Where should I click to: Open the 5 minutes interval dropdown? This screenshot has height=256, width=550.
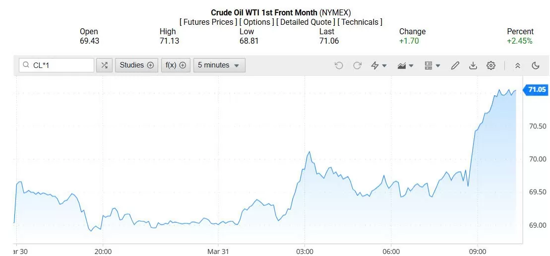219,65
